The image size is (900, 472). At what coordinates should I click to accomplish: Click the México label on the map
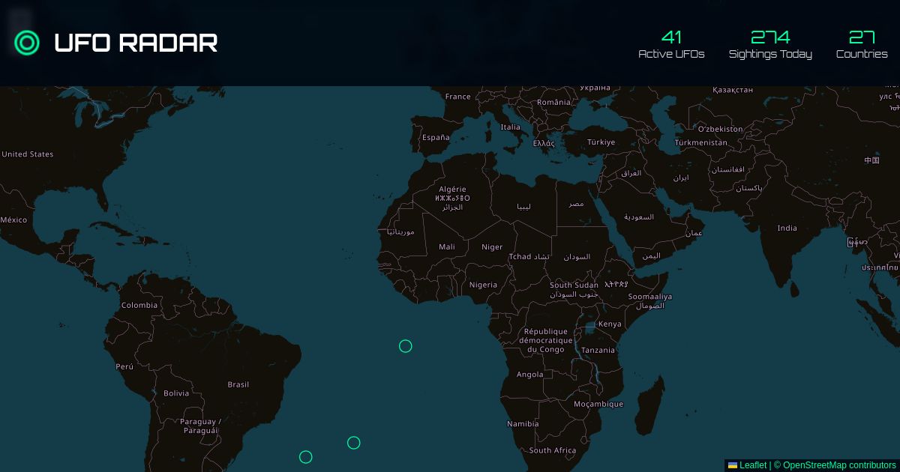pos(13,220)
